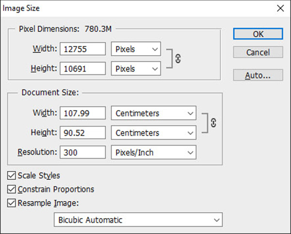Screen dimensions: 291x234
Task: Confirm with the OK button
Action: 258,34
